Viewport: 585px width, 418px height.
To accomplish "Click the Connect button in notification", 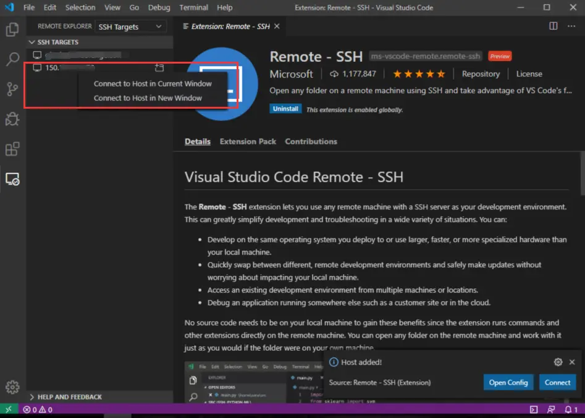I will click(557, 382).
